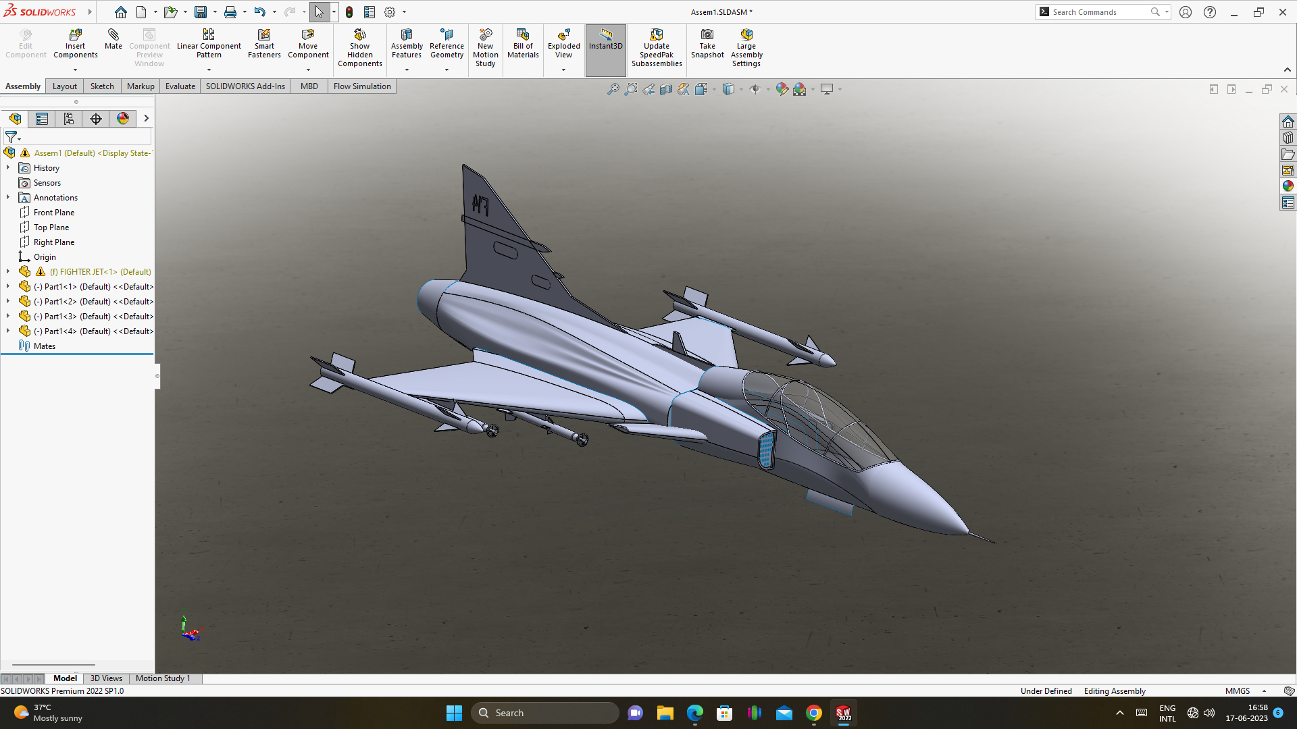Viewport: 1297px width, 729px height.
Task: Switch to the 3D Views tab
Action: coord(106,678)
